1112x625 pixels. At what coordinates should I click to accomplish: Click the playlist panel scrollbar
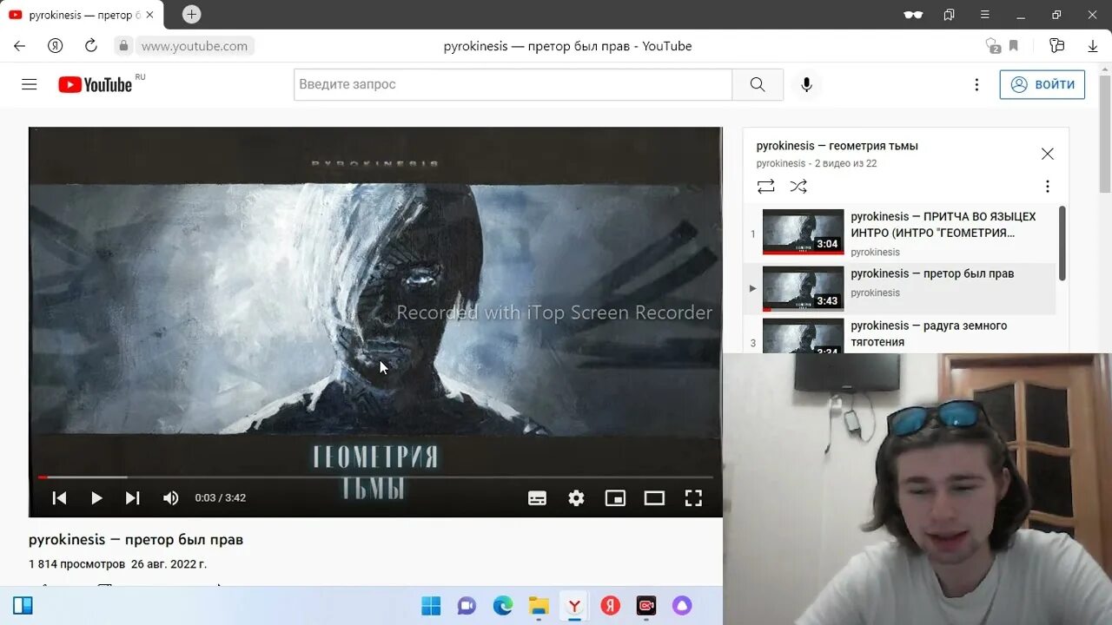click(1062, 243)
